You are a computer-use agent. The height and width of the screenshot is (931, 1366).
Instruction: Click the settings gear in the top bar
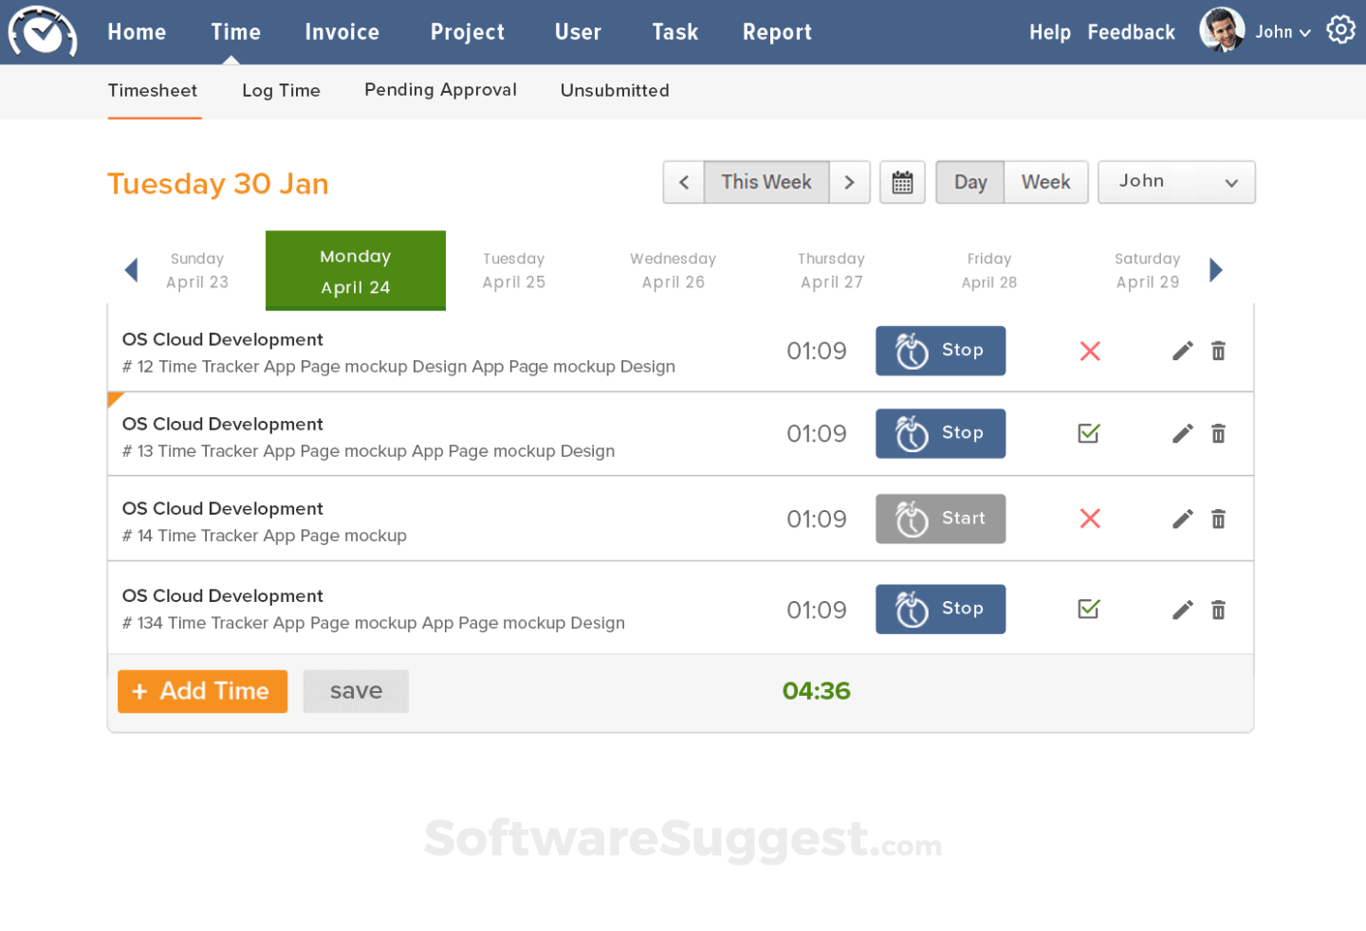click(x=1340, y=29)
